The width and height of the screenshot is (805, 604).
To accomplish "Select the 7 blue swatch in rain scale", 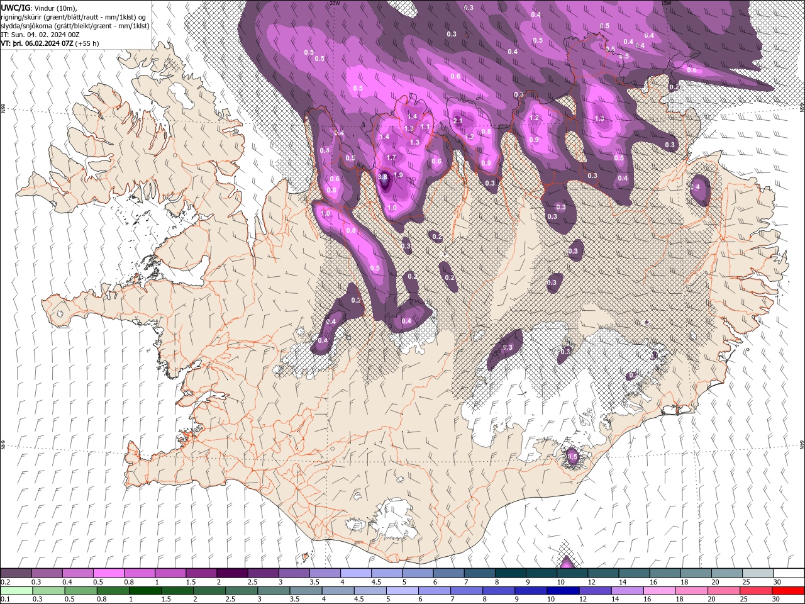I will (466, 591).
